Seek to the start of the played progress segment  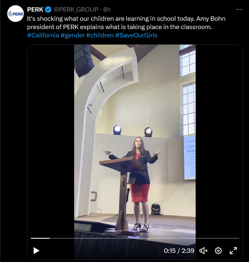tap(31, 238)
